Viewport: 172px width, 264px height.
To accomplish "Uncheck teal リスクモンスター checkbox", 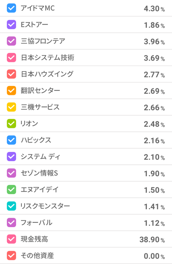I will click(x=11, y=206).
